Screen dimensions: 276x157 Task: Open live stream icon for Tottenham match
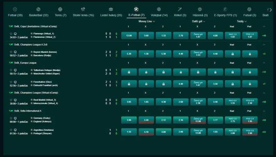15,70
